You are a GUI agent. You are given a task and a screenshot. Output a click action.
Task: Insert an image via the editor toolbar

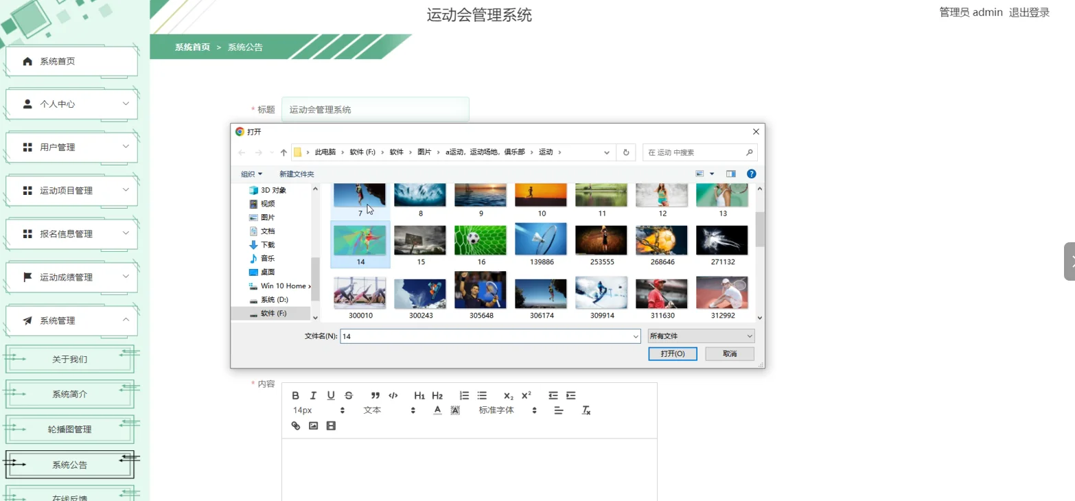pyautogui.click(x=314, y=426)
